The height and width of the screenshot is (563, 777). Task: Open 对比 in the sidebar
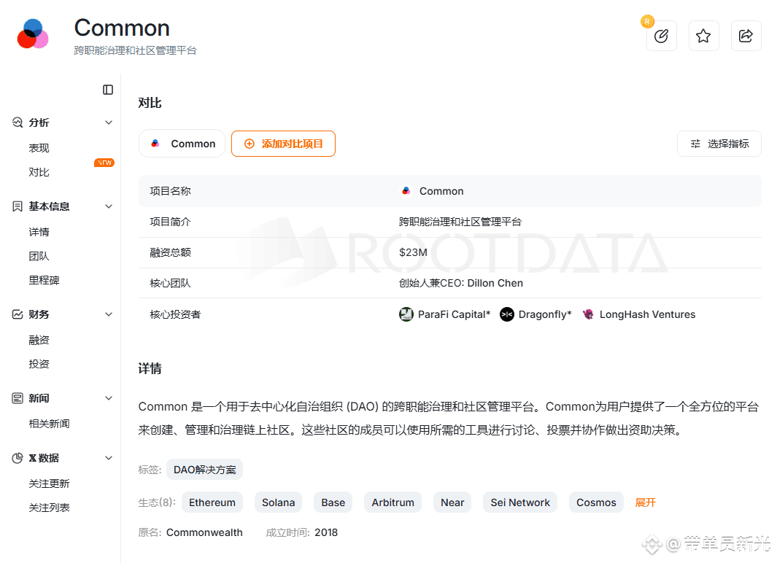point(39,172)
